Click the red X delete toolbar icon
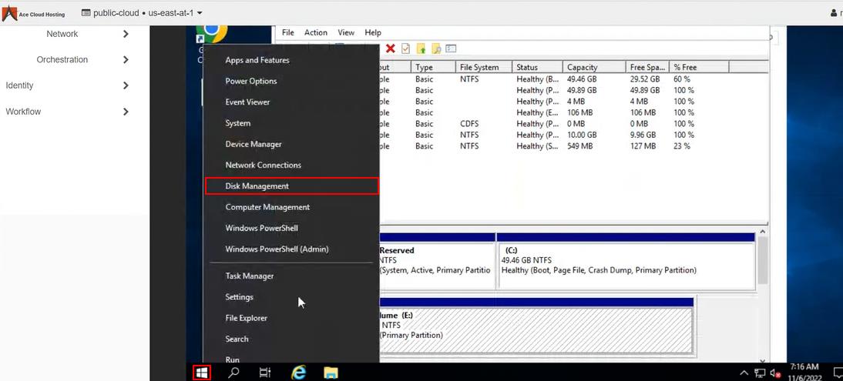The height and width of the screenshot is (381, 843). tap(391, 48)
